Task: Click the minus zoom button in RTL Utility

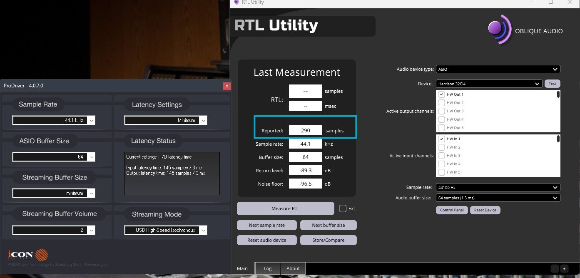Action: [555, 269]
